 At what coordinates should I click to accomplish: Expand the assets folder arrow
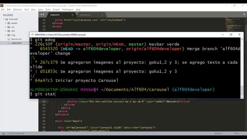6,23
